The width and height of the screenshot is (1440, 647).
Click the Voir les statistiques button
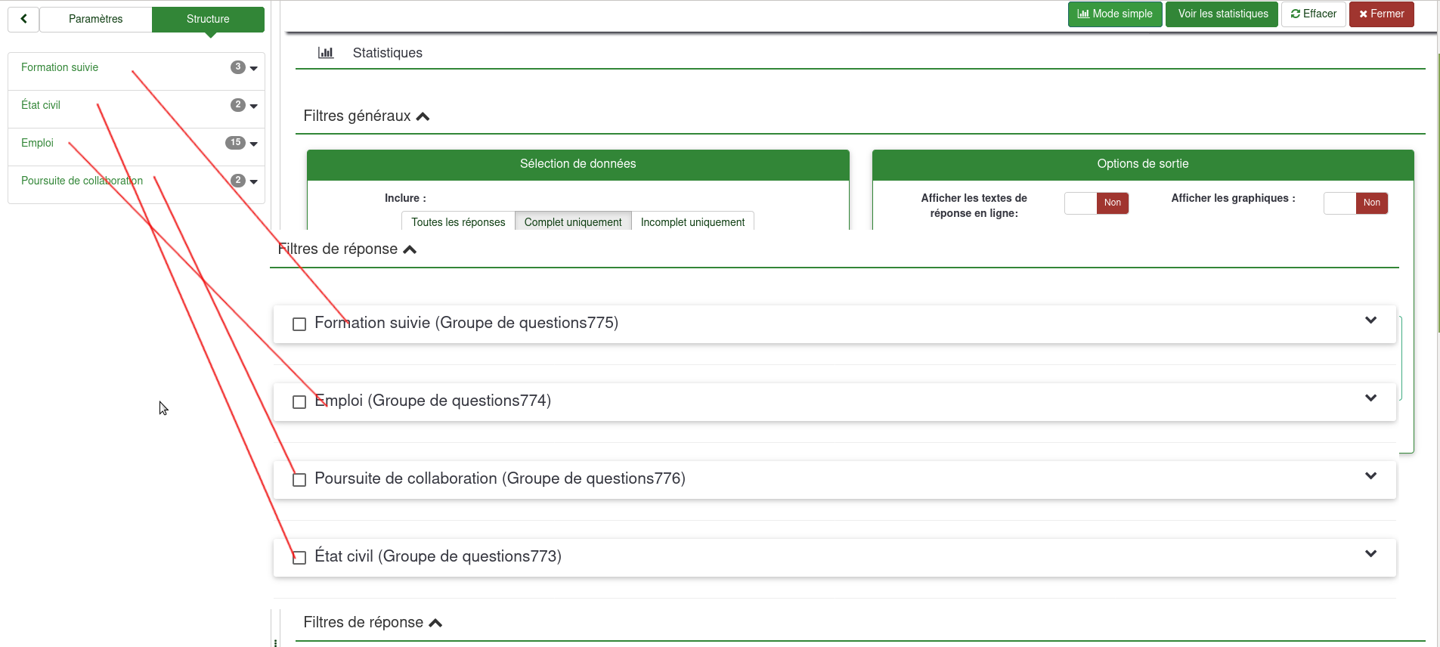1222,14
